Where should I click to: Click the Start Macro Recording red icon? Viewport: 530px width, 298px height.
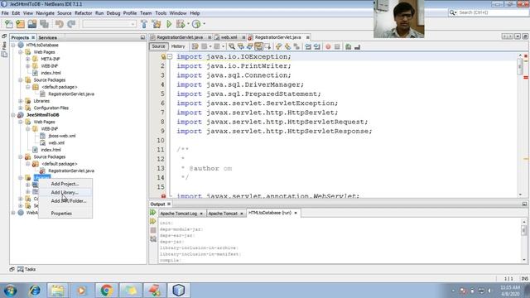(x=328, y=46)
